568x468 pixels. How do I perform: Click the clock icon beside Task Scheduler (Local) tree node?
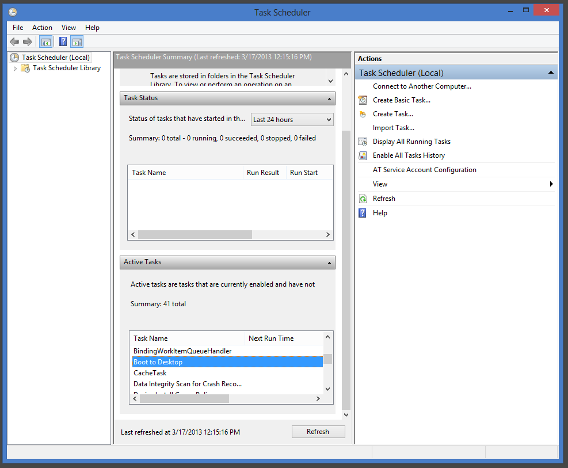tap(14, 57)
